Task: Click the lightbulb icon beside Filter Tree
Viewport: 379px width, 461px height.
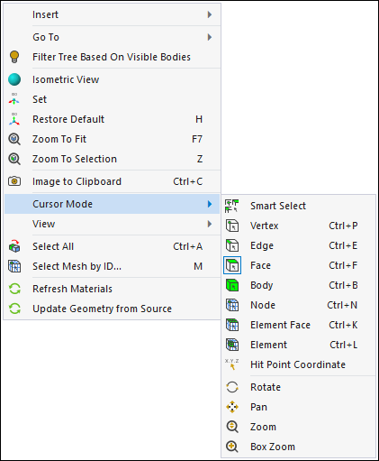Action: tap(14, 57)
